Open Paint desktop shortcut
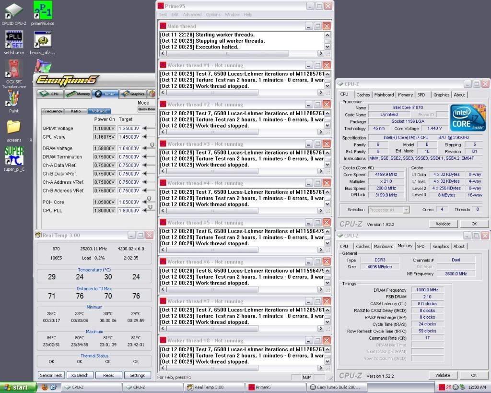The image size is (491, 393). (14, 101)
